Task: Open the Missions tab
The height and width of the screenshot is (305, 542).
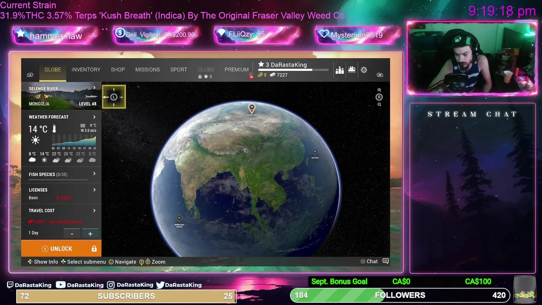Action: [x=147, y=69]
